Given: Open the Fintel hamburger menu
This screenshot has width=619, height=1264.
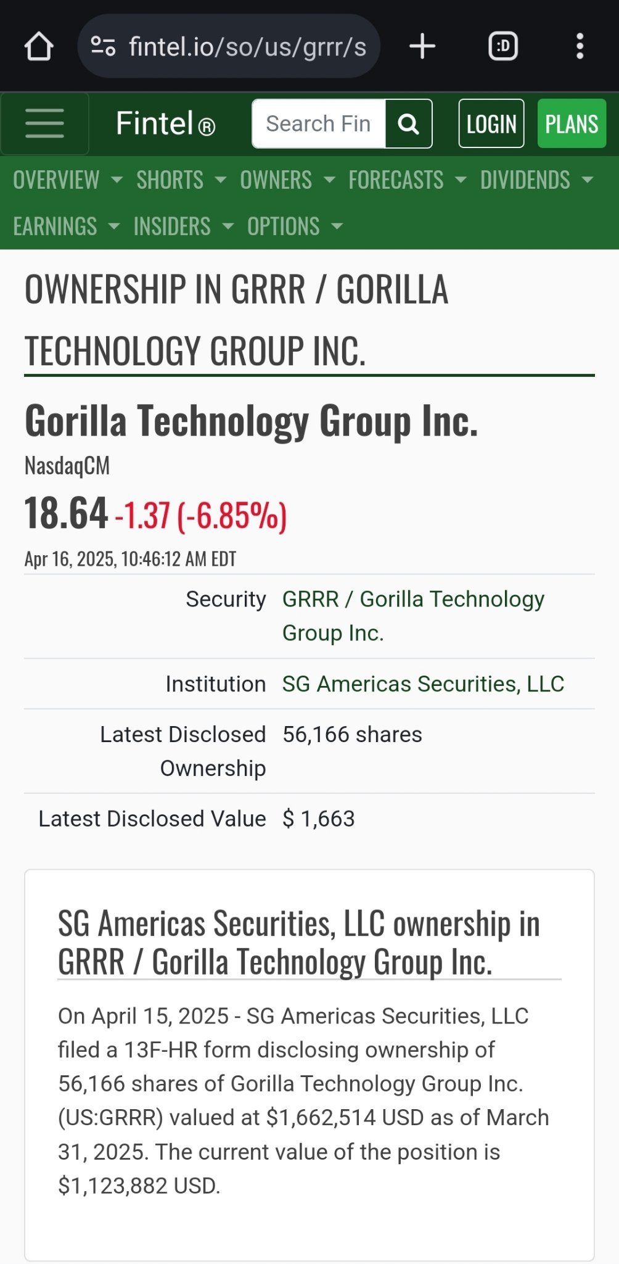Looking at the screenshot, I should point(44,123).
